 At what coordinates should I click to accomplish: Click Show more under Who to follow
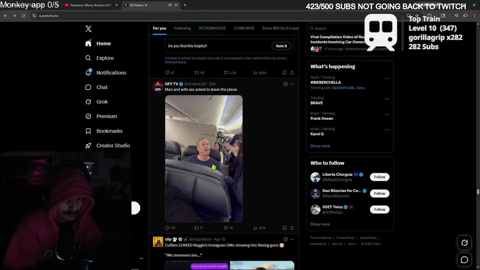click(320, 224)
